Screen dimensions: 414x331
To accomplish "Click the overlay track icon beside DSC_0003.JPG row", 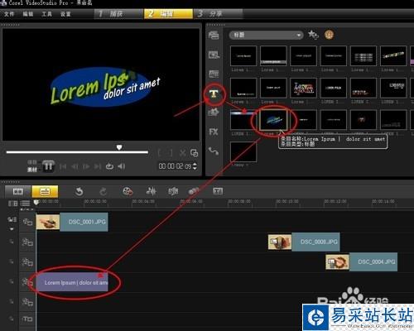I will tap(27, 242).
